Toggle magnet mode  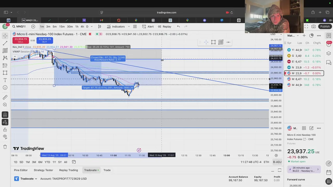5,115
